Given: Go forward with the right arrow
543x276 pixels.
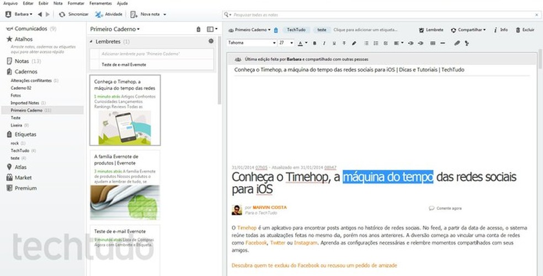Looking at the screenshot, I should pyautogui.click(x=48, y=14).
